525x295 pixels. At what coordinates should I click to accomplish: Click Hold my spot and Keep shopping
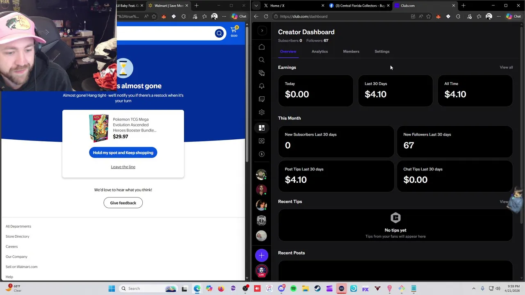[x=123, y=153]
